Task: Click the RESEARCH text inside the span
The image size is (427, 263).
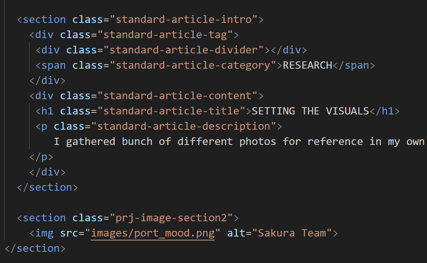Action: [x=308, y=65]
